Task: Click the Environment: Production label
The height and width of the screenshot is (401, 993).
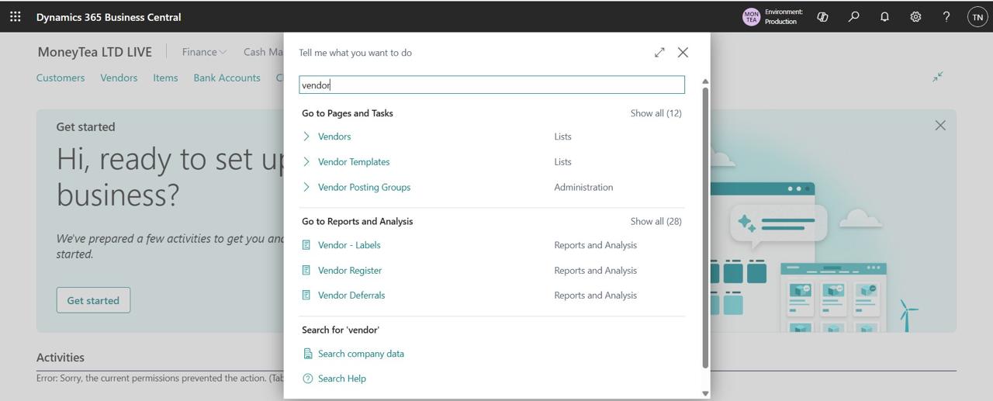Action: 784,16
